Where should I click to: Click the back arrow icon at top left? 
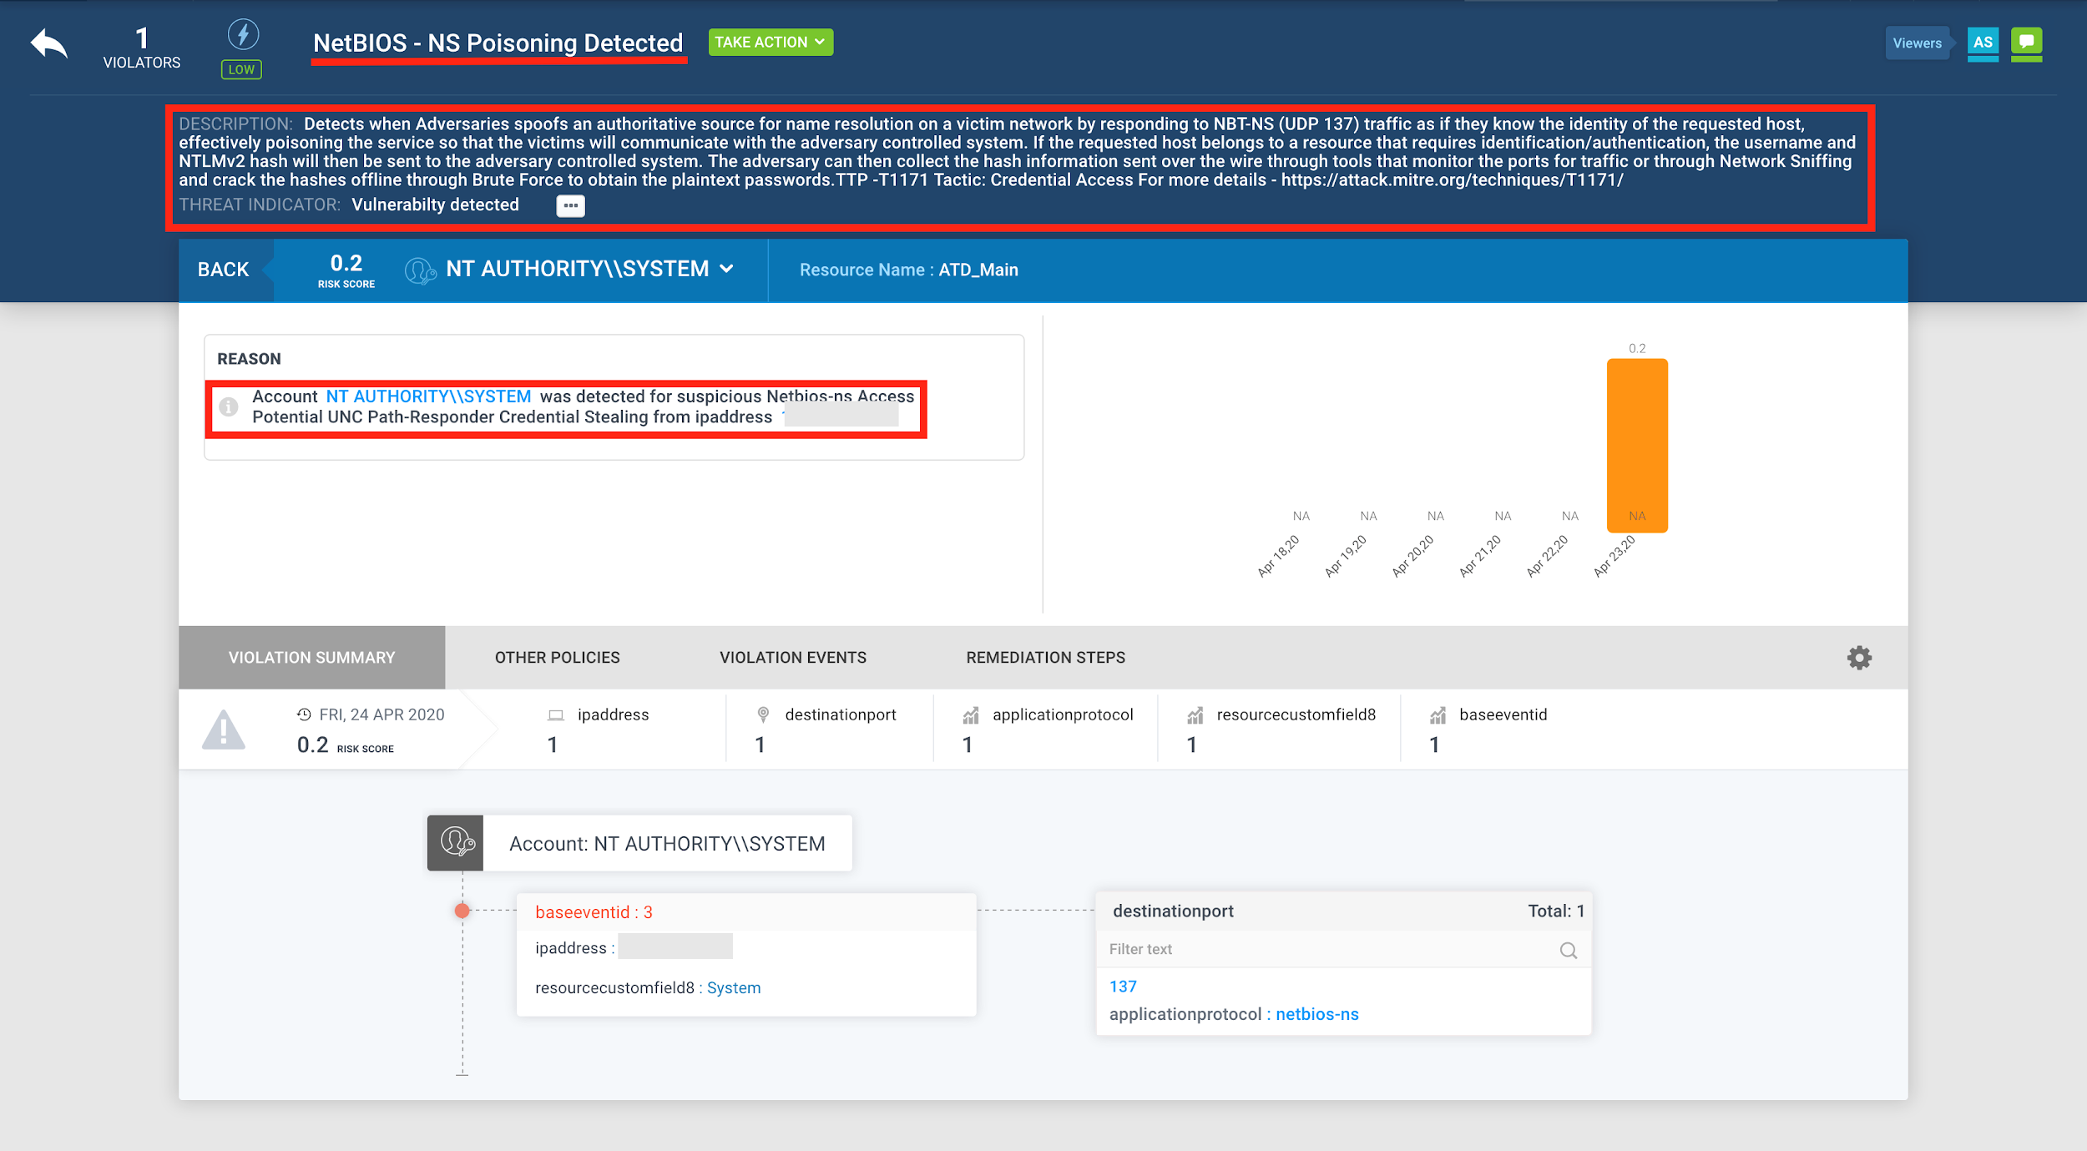coord(48,43)
